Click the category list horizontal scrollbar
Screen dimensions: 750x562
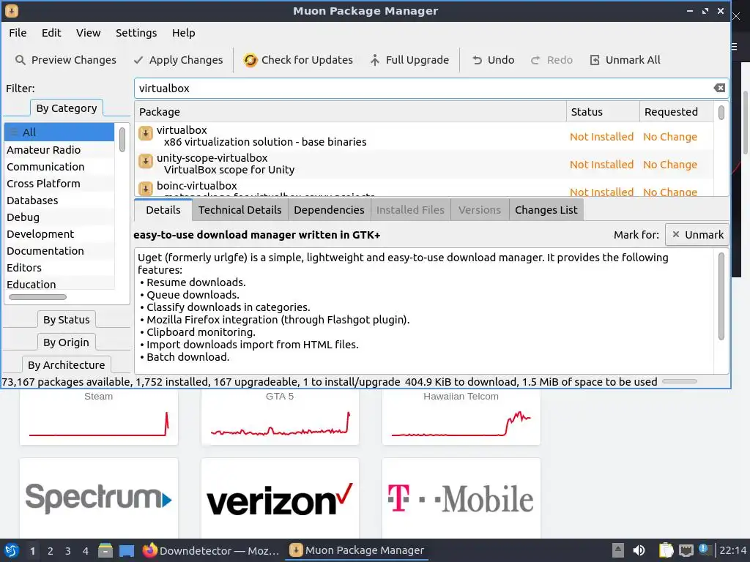click(38, 297)
